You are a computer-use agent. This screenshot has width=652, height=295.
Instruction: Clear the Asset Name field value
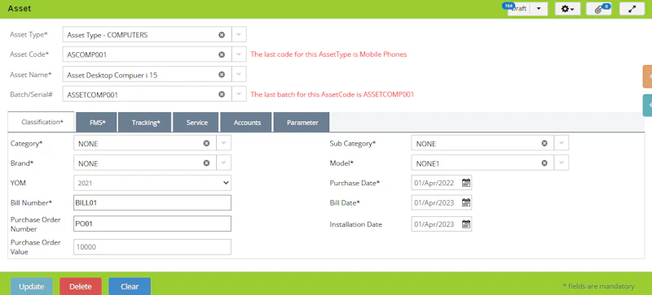[222, 74]
